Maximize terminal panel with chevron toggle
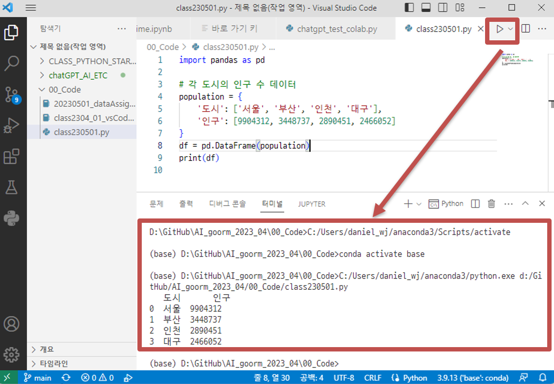Image resolution: width=554 pixels, height=384 pixels. click(525, 203)
